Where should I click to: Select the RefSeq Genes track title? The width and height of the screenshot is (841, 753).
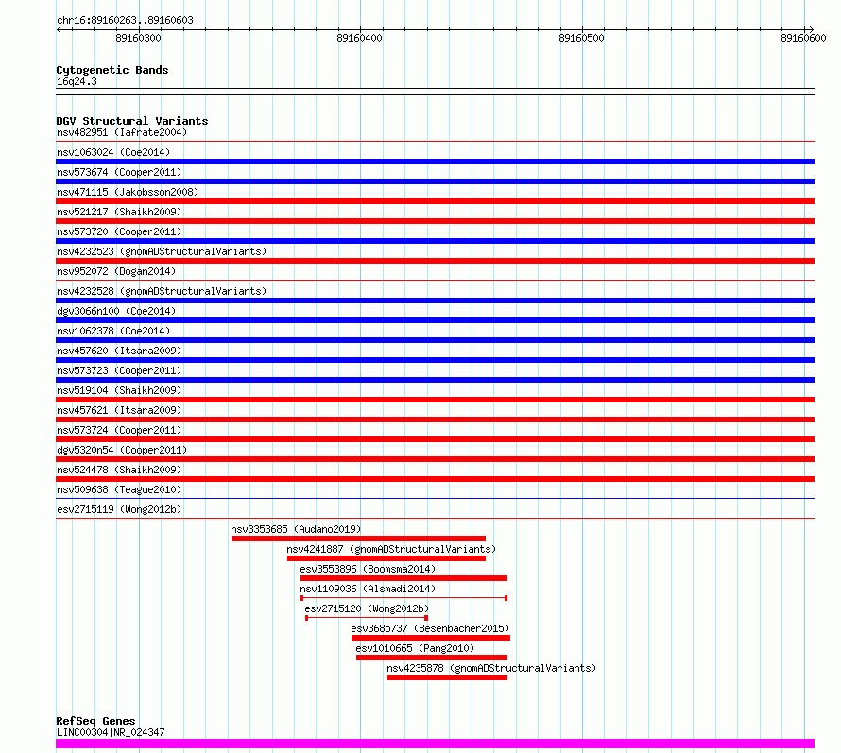[95, 722]
